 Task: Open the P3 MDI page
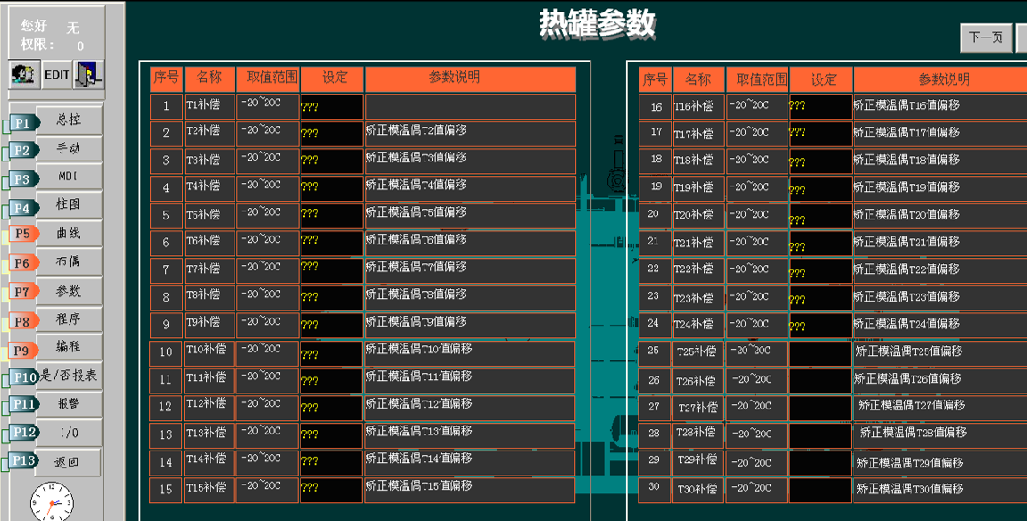[67, 178]
